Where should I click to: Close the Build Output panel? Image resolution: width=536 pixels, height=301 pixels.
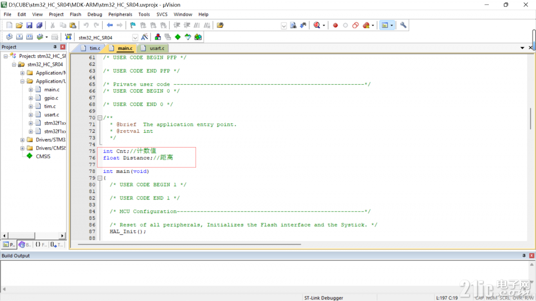pyautogui.click(x=532, y=255)
